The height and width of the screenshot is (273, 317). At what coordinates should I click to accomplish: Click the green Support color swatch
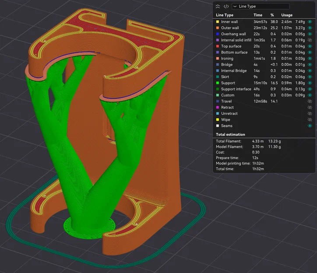[218, 83]
